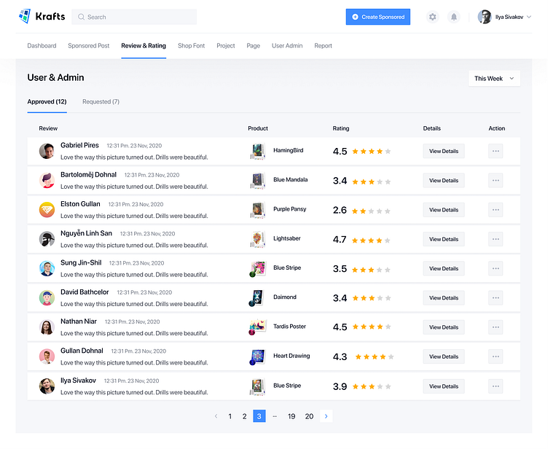This screenshot has width=548, height=449.
Task: Go to next page arrow in pagination
Action: coord(326,416)
